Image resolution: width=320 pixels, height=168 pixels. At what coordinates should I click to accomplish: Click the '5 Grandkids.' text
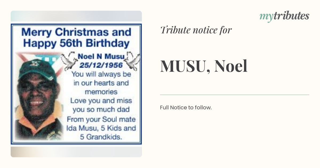pyautogui.click(x=101, y=137)
